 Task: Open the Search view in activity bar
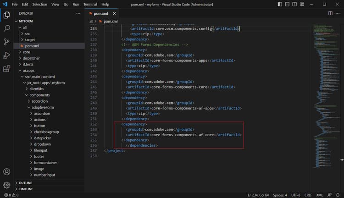[7, 28]
